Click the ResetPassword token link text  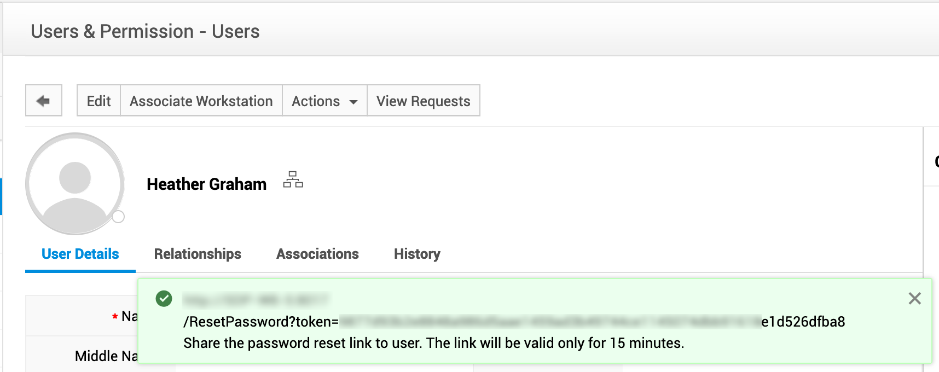[x=513, y=322]
